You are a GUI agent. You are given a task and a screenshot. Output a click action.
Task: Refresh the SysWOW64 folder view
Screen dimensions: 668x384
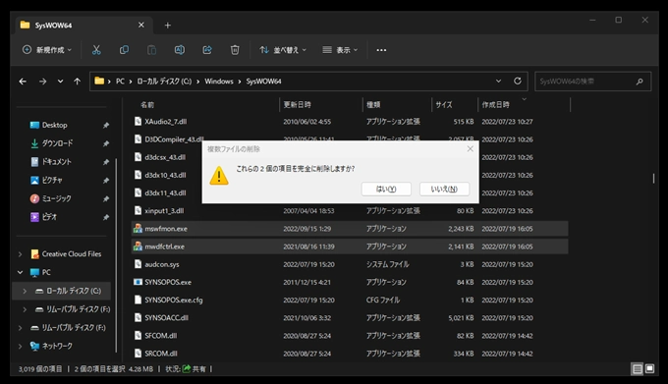tap(517, 81)
